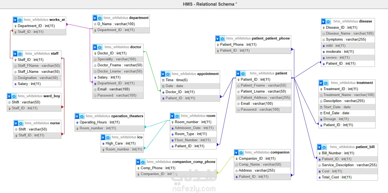Open the gear options of companion_comp_phone table
Screen dimensions: 388x193
point(143,162)
